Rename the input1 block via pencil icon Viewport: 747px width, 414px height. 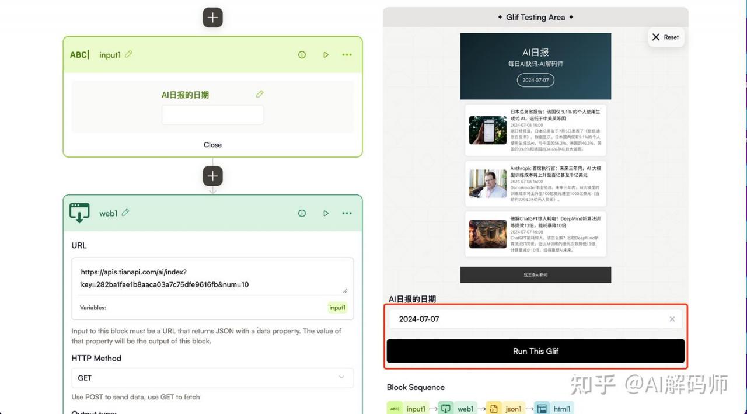128,54
